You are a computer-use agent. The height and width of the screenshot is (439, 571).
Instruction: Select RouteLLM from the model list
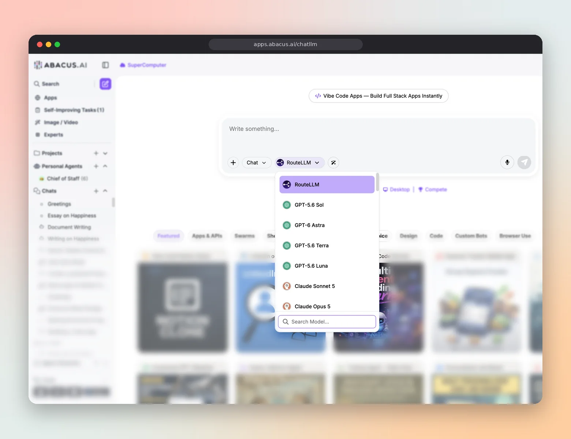click(327, 185)
